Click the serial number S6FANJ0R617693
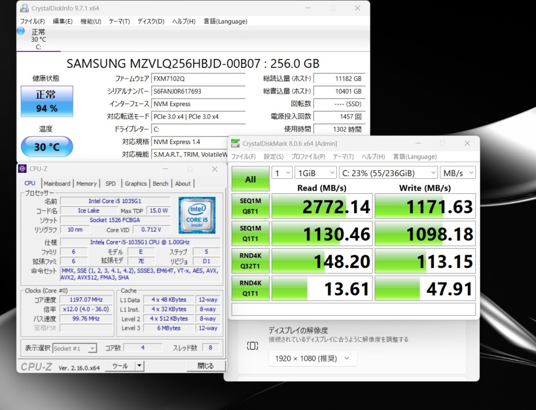 point(198,92)
